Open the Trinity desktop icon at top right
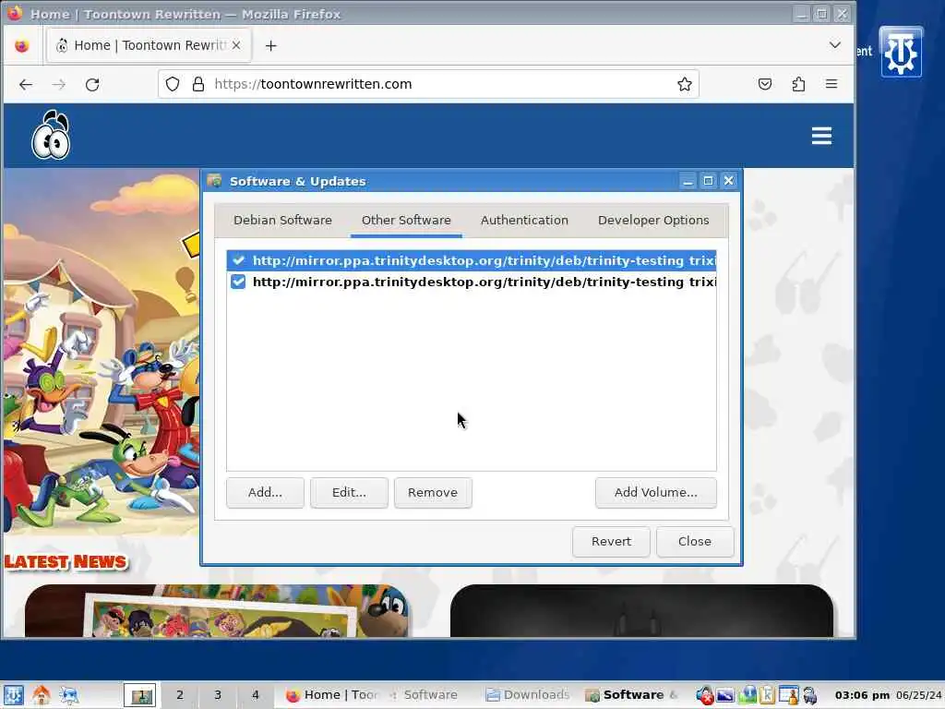The width and height of the screenshot is (945, 709). pos(901,53)
